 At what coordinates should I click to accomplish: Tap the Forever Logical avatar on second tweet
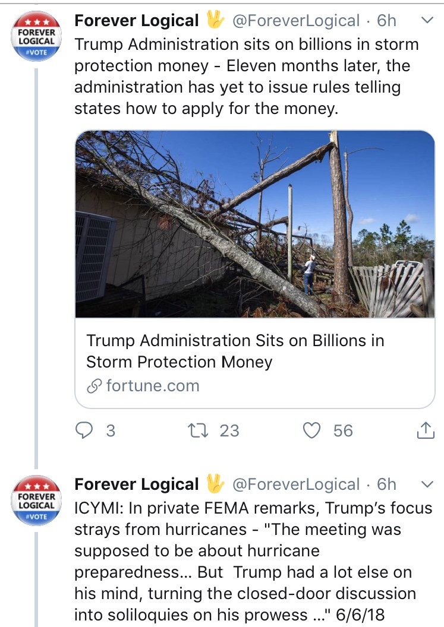36,499
